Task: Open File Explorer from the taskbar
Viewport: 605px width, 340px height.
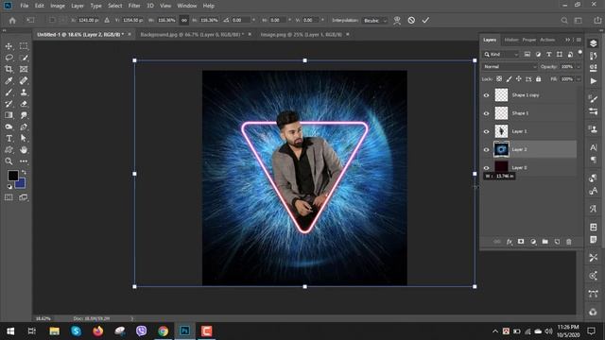Action: tap(55, 331)
